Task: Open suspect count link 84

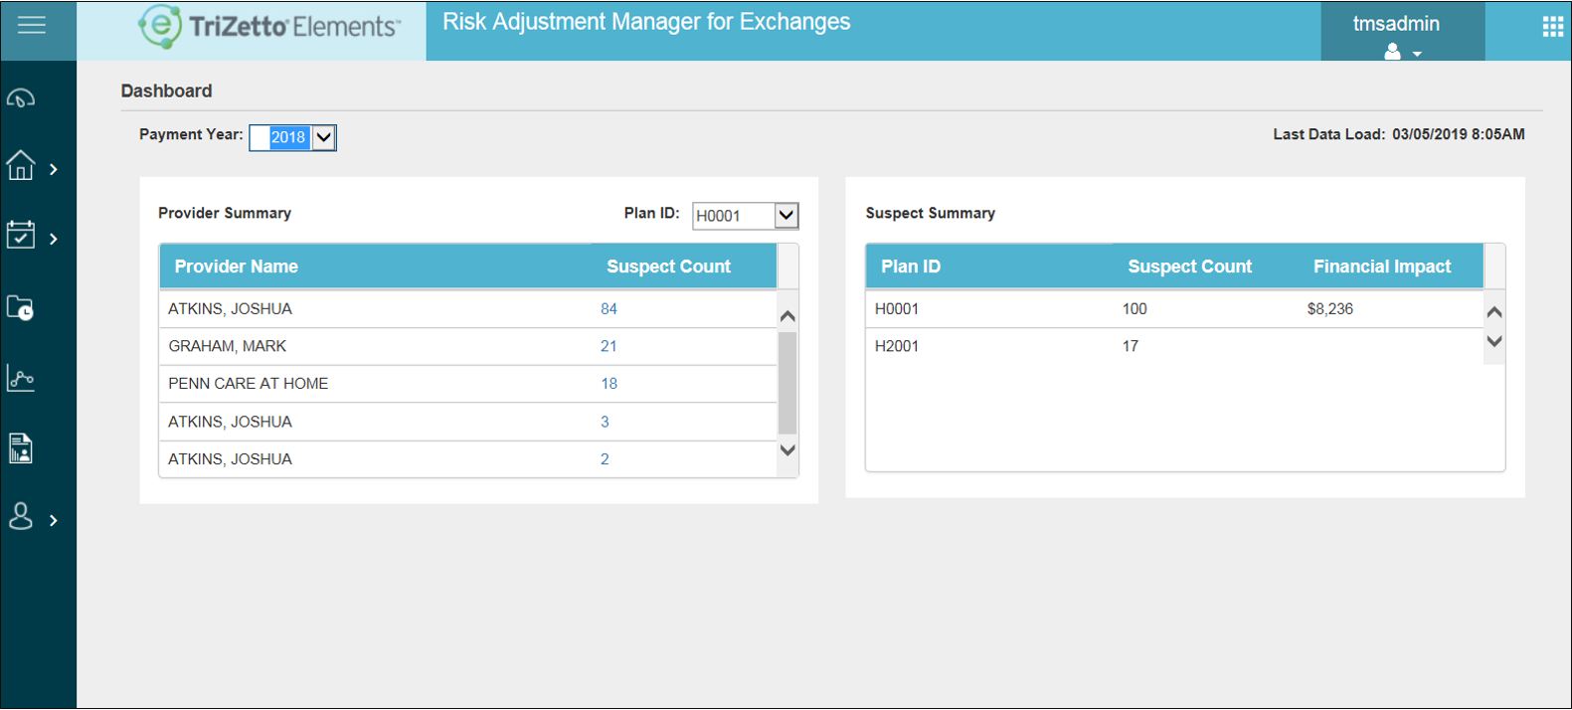Action: [x=609, y=309]
